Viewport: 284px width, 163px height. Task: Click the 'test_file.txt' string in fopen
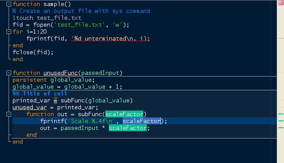79,25
